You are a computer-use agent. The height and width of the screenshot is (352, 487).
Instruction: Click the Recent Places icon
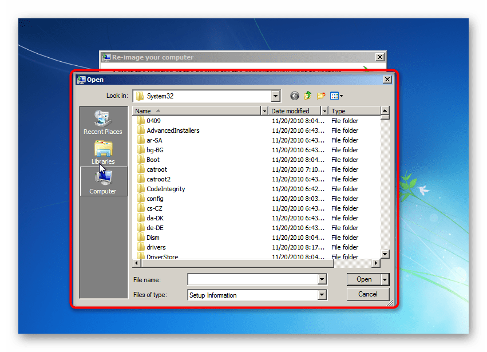[102, 119]
